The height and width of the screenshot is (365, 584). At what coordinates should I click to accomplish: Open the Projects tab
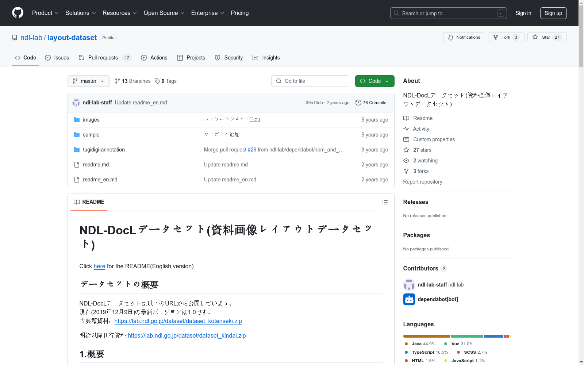[x=191, y=58]
